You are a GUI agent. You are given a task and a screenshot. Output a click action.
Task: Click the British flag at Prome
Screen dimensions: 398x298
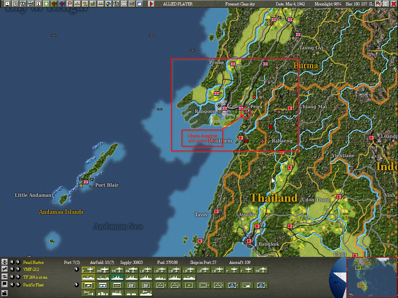click(233, 64)
